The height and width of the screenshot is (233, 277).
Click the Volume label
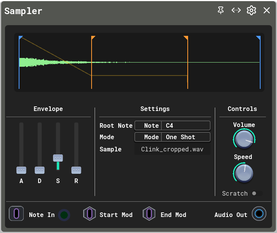[x=244, y=125]
